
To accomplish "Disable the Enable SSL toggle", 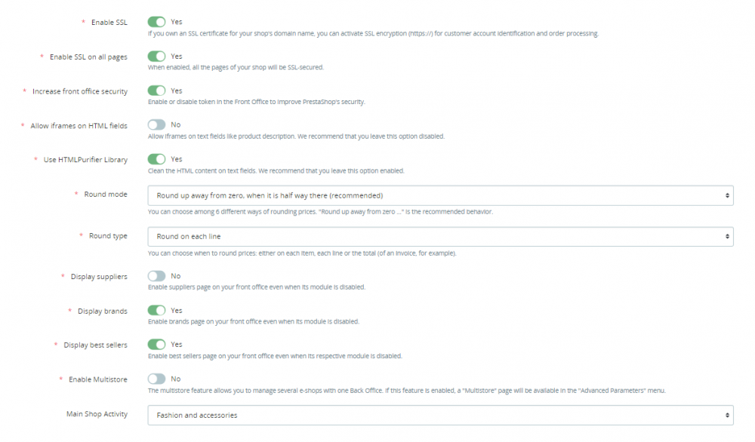I will 159,22.
